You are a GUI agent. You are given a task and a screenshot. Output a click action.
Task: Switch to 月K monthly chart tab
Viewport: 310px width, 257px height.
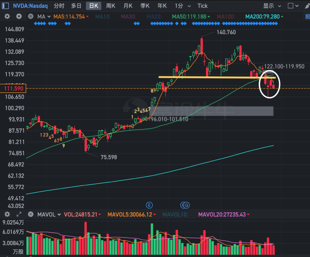[x=128, y=6]
